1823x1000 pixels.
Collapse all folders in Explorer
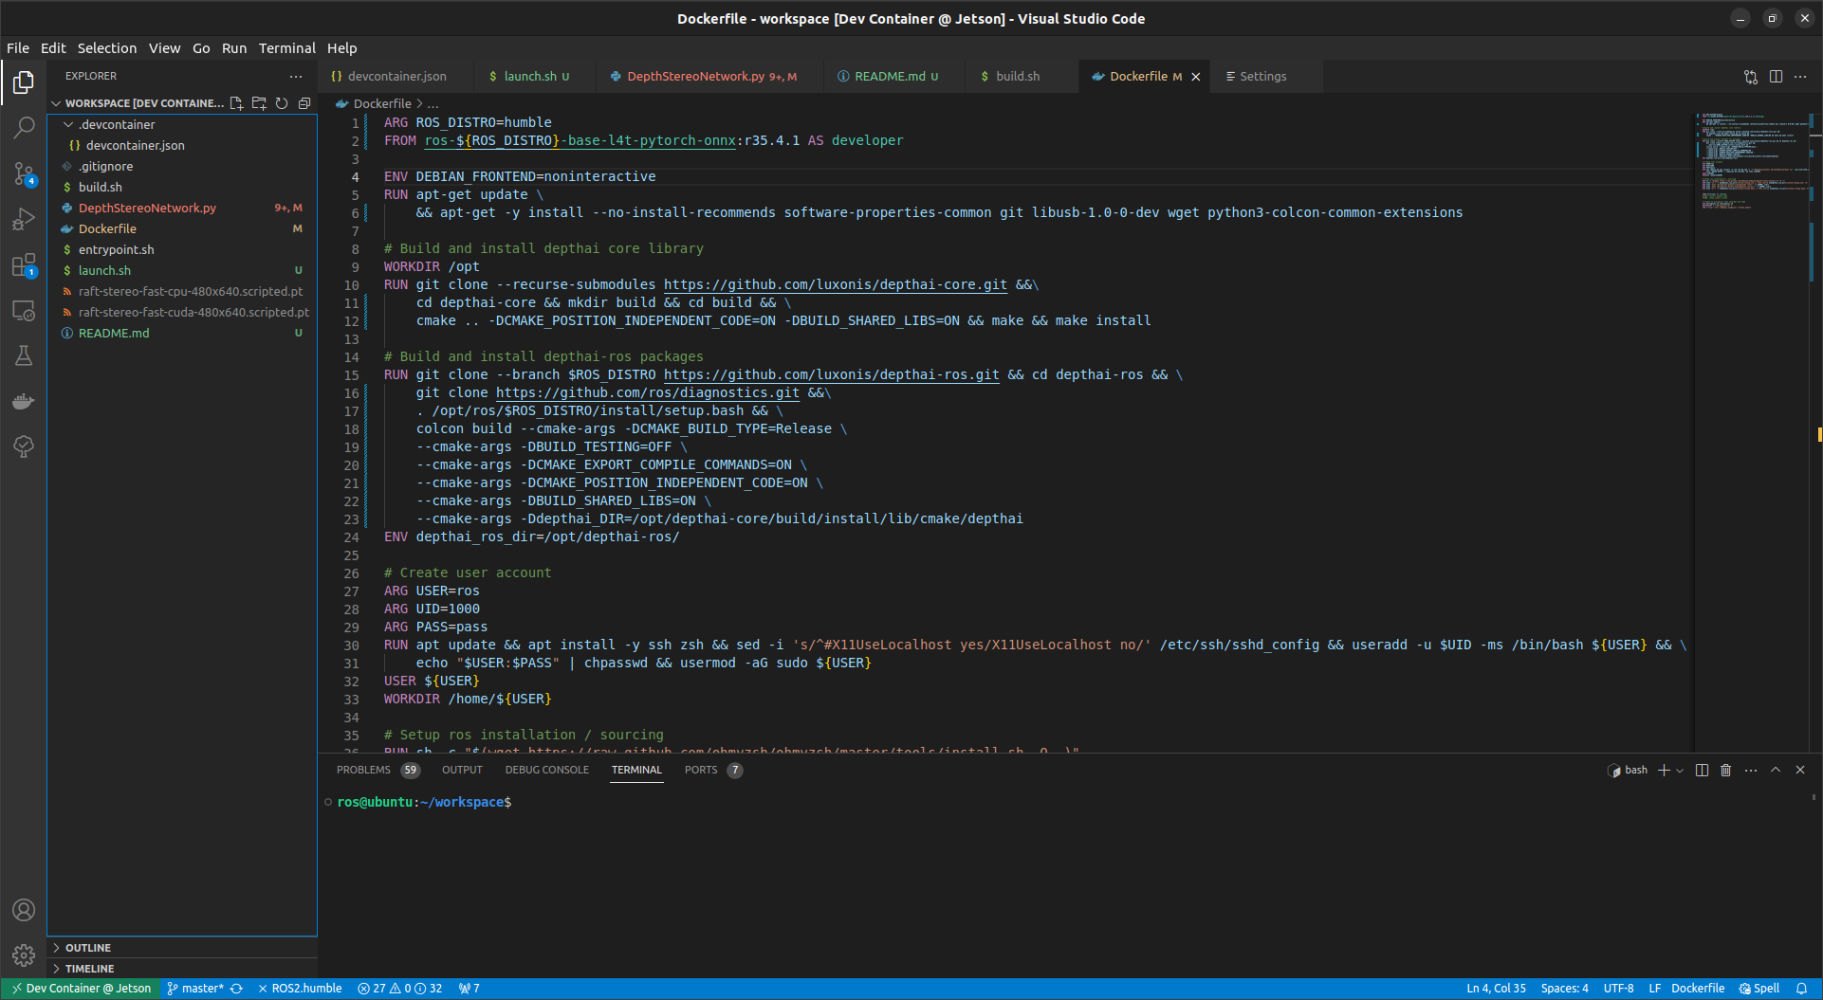304,103
